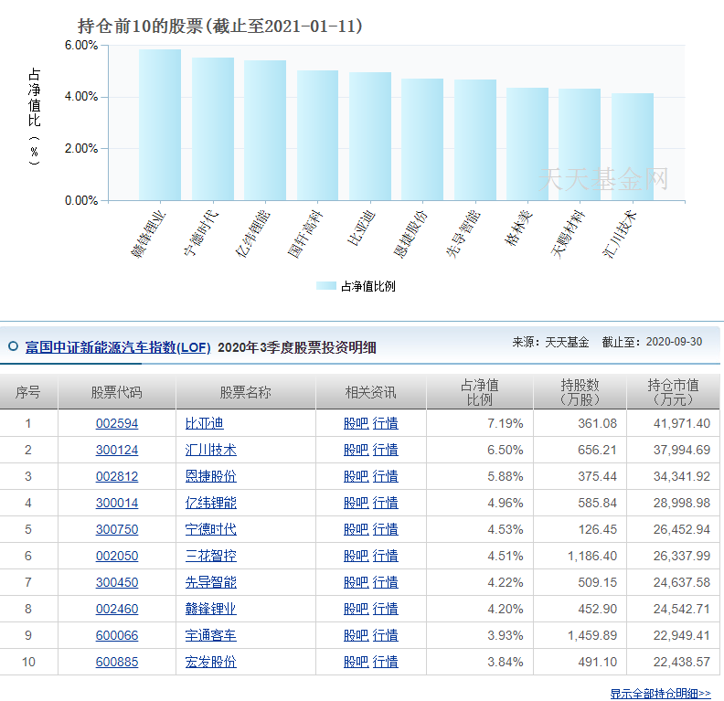The width and height of the screenshot is (724, 701).
Task: Open stock code 002460 link
Action: point(117,610)
